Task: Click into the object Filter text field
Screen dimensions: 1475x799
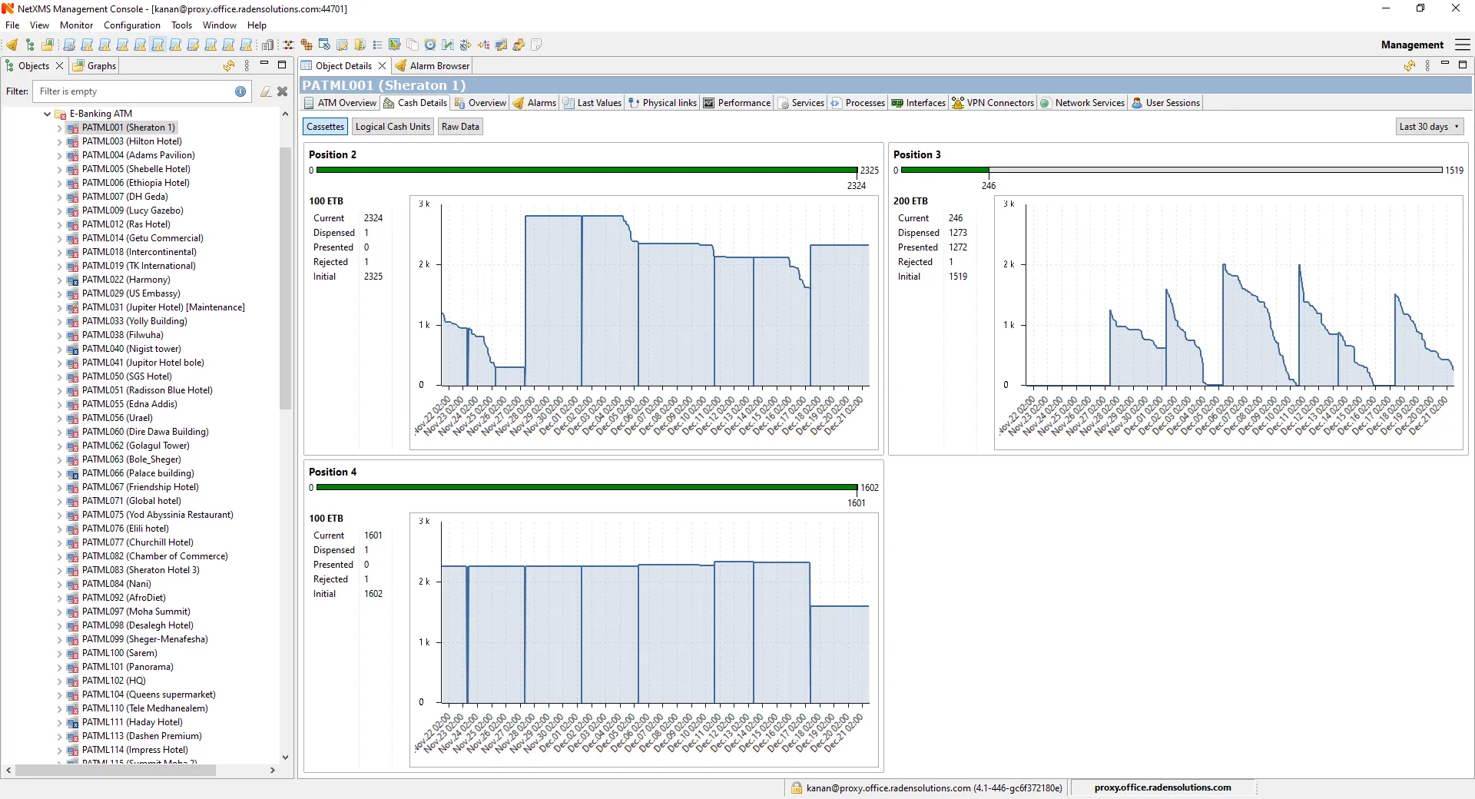Action: 134,91
